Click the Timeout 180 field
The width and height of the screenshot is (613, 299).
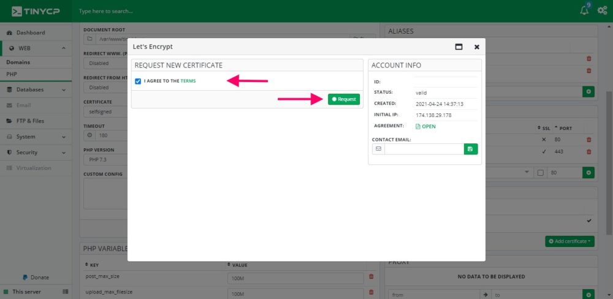tap(111, 135)
